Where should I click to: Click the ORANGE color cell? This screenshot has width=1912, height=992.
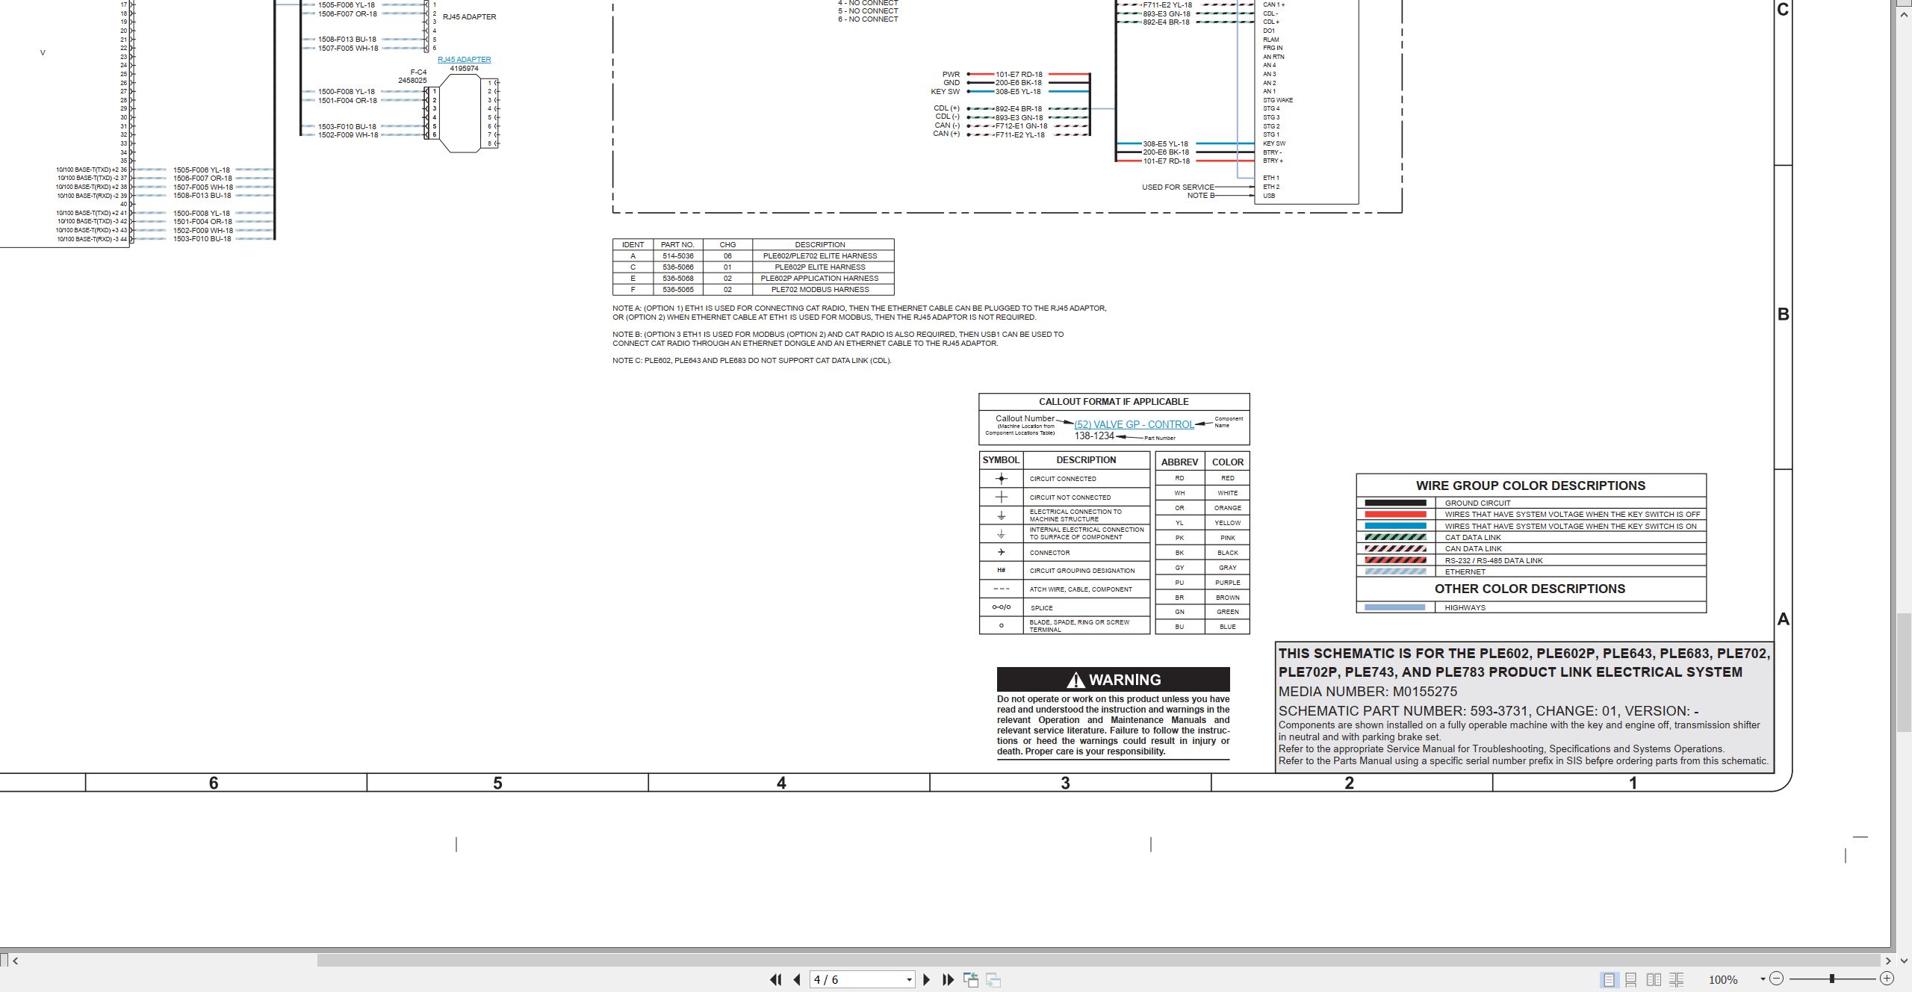point(1227,508)
